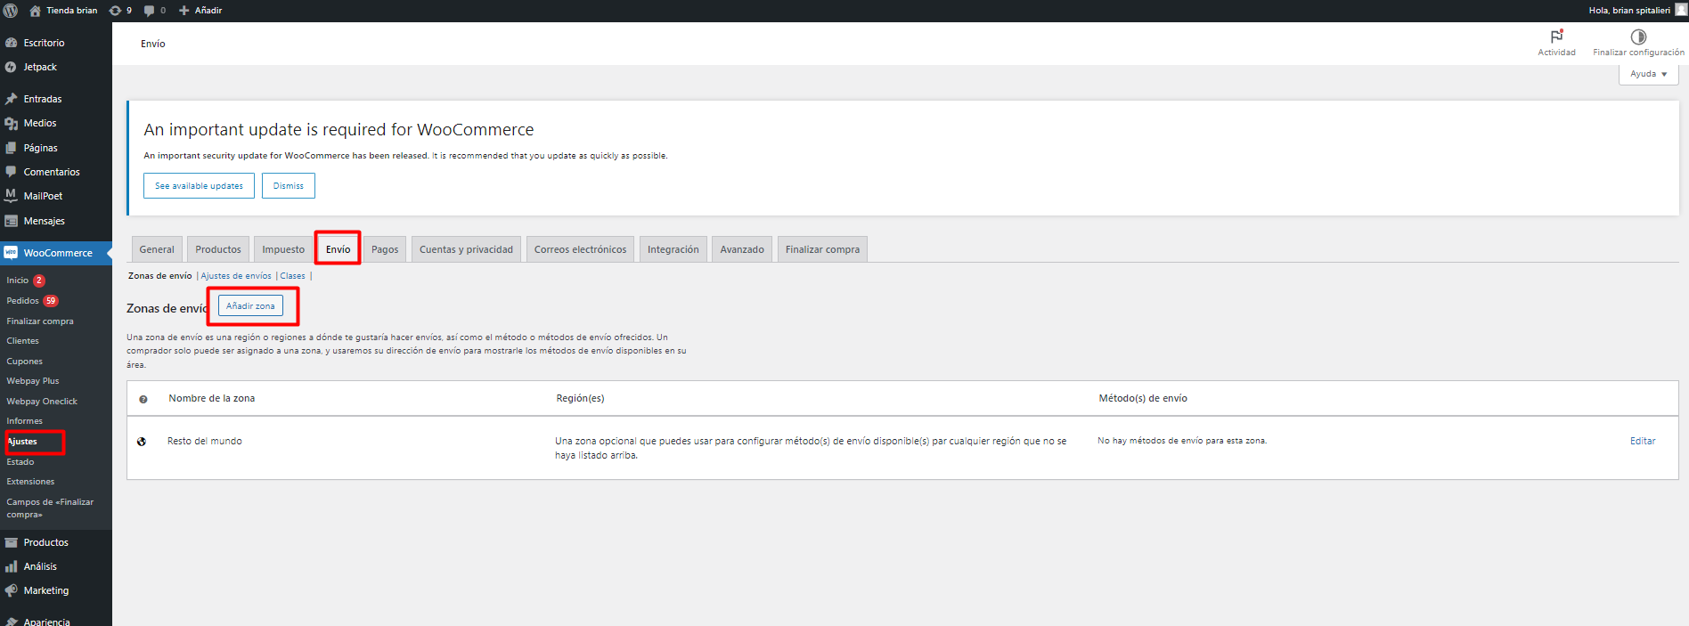Click Editar for Resto del mundo zone

[1643, 441]
